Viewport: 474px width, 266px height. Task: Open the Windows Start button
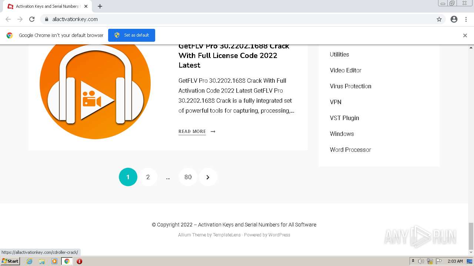(x=10, y=261)
